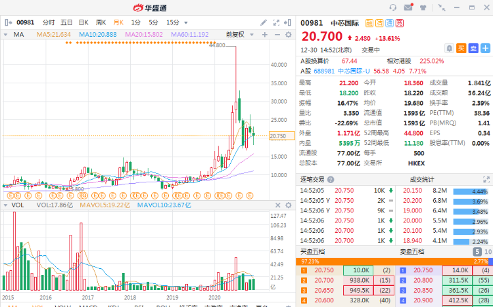Viewport: 493px width, 307px height.
Task: Click ask level 2 price 20.800
Action: pos(423,280)
